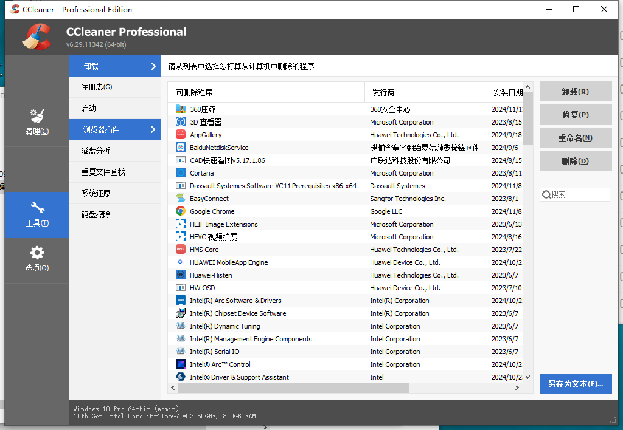Click the 修复(P) repair button

[576, 115]
